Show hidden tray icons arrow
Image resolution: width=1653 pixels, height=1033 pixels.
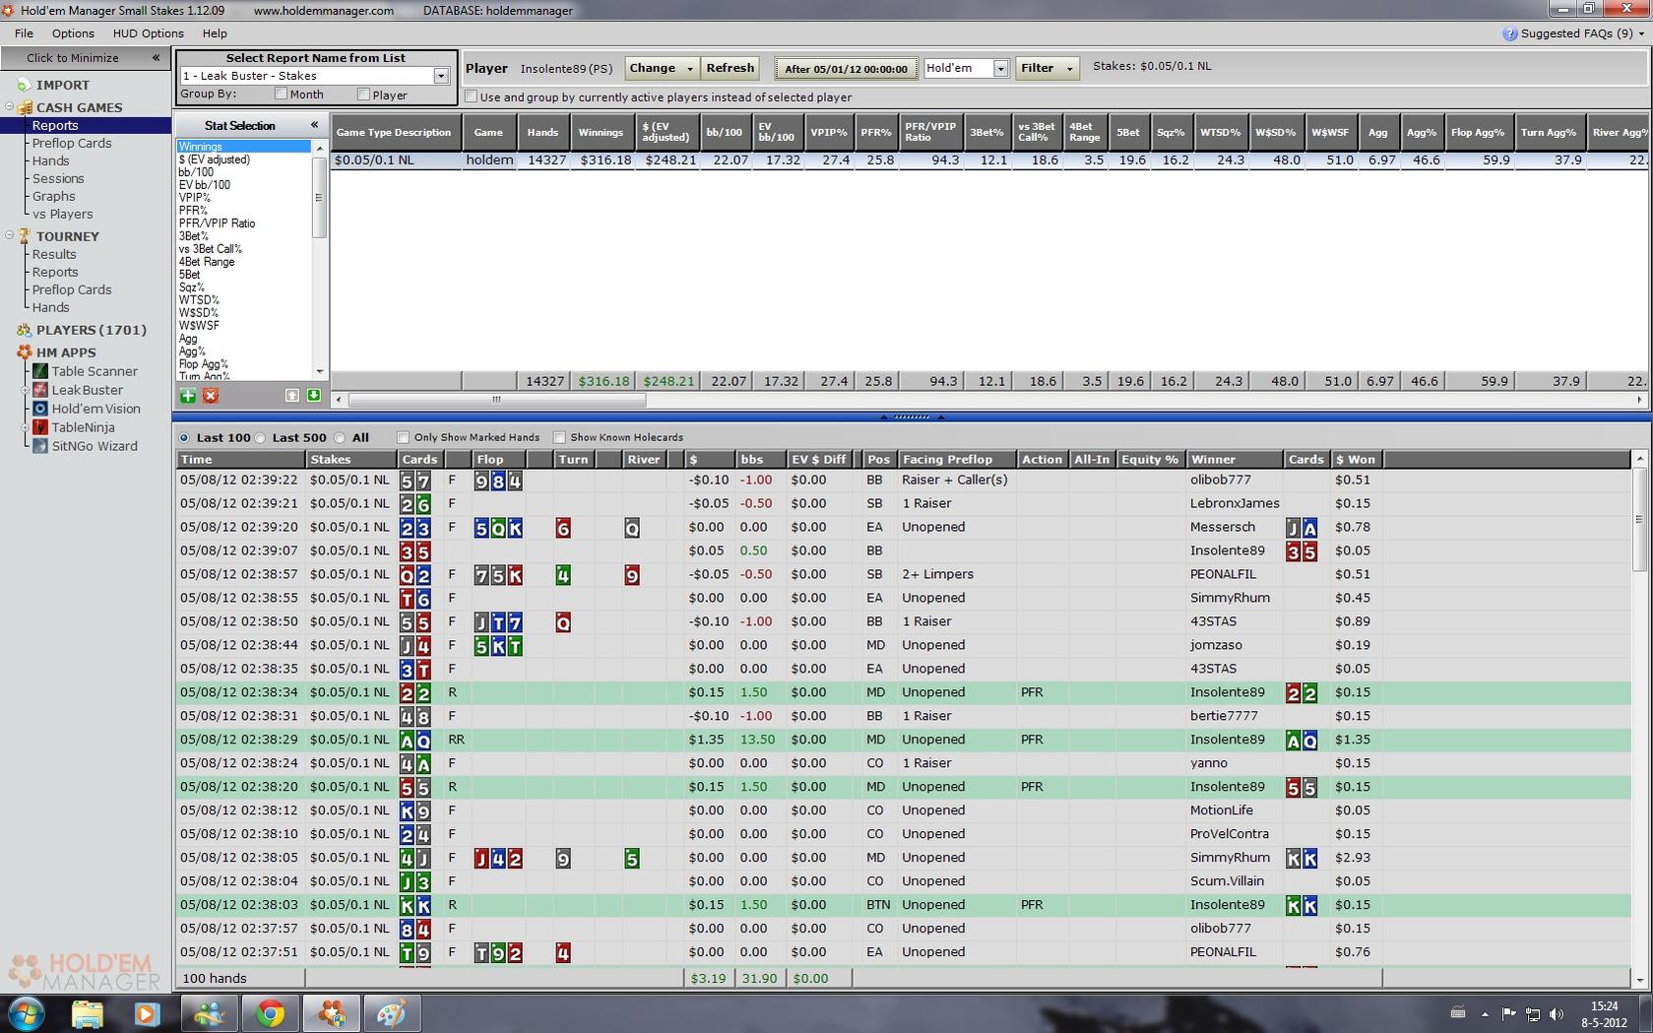coord(1485,1013)
